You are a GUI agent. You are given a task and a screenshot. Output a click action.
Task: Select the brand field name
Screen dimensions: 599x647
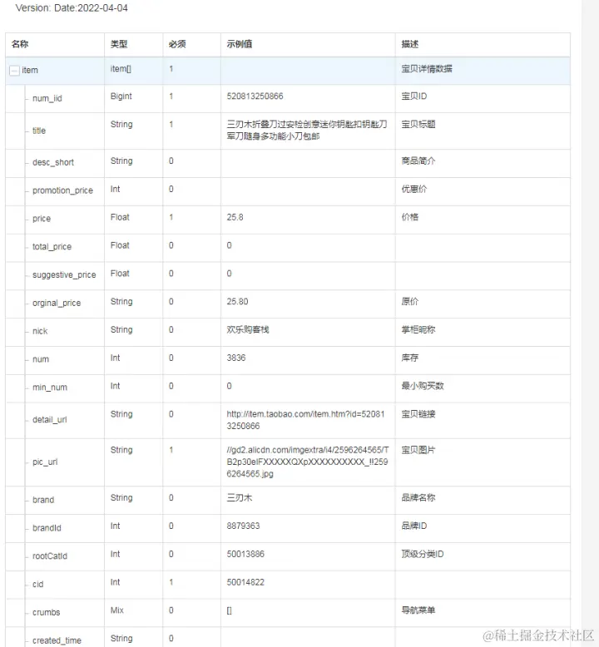pyautogui.click(x=43, y=500)
